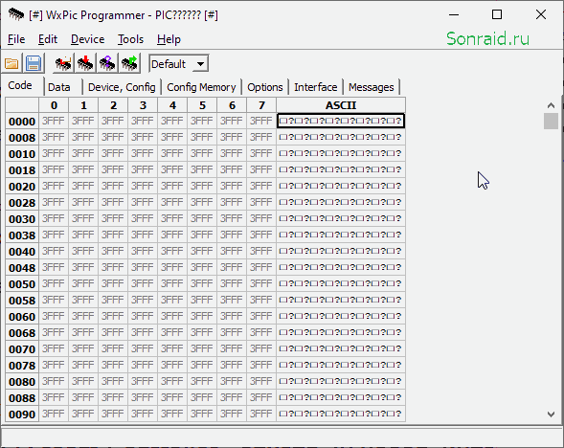Close the WxPic Programmer window

(541, 14)
